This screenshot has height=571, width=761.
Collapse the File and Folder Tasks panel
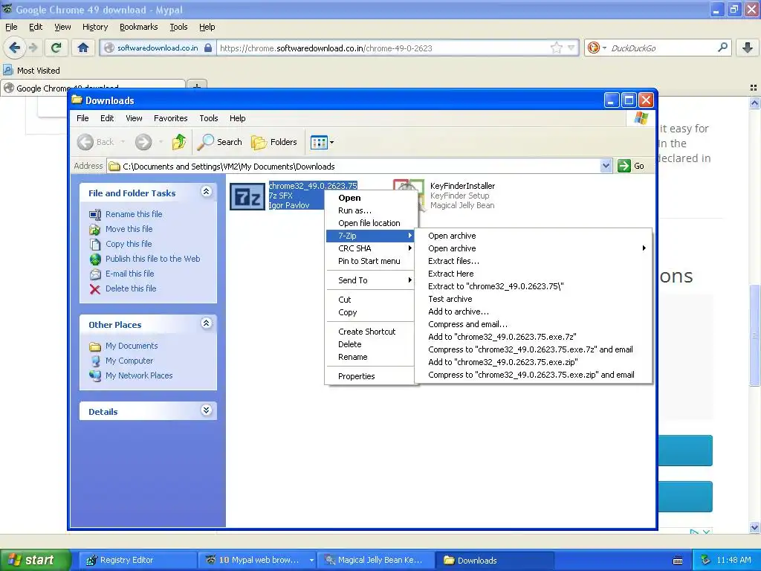(x=206, y=191)
